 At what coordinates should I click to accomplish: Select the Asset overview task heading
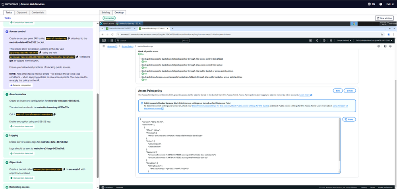(18, 94)
